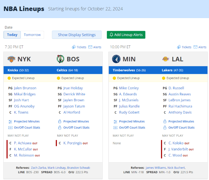209x180 pixels.
Task: Click the Lakers team logo
Action: point(166,59)
